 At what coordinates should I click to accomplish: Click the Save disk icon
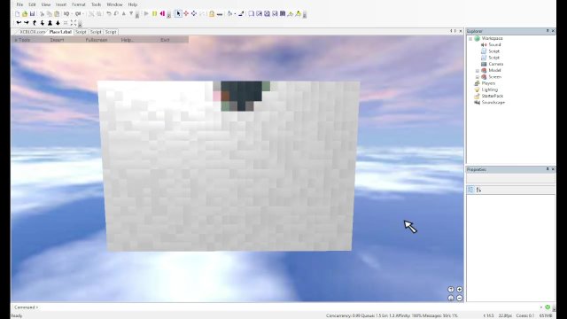tap(32, 14)
